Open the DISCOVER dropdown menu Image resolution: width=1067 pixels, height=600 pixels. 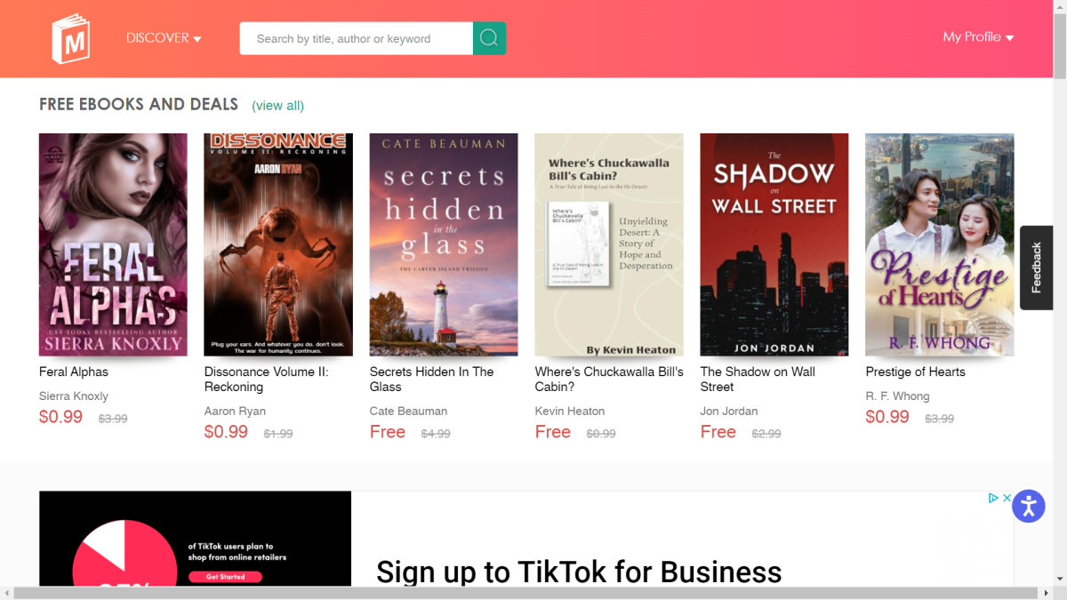point(164,38)
